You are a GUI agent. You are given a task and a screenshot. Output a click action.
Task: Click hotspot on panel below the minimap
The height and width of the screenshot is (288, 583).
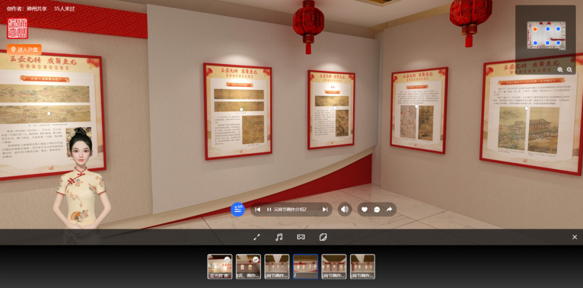click(526, 109)
